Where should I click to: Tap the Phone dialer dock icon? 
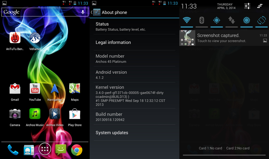[x=13, y=150]
